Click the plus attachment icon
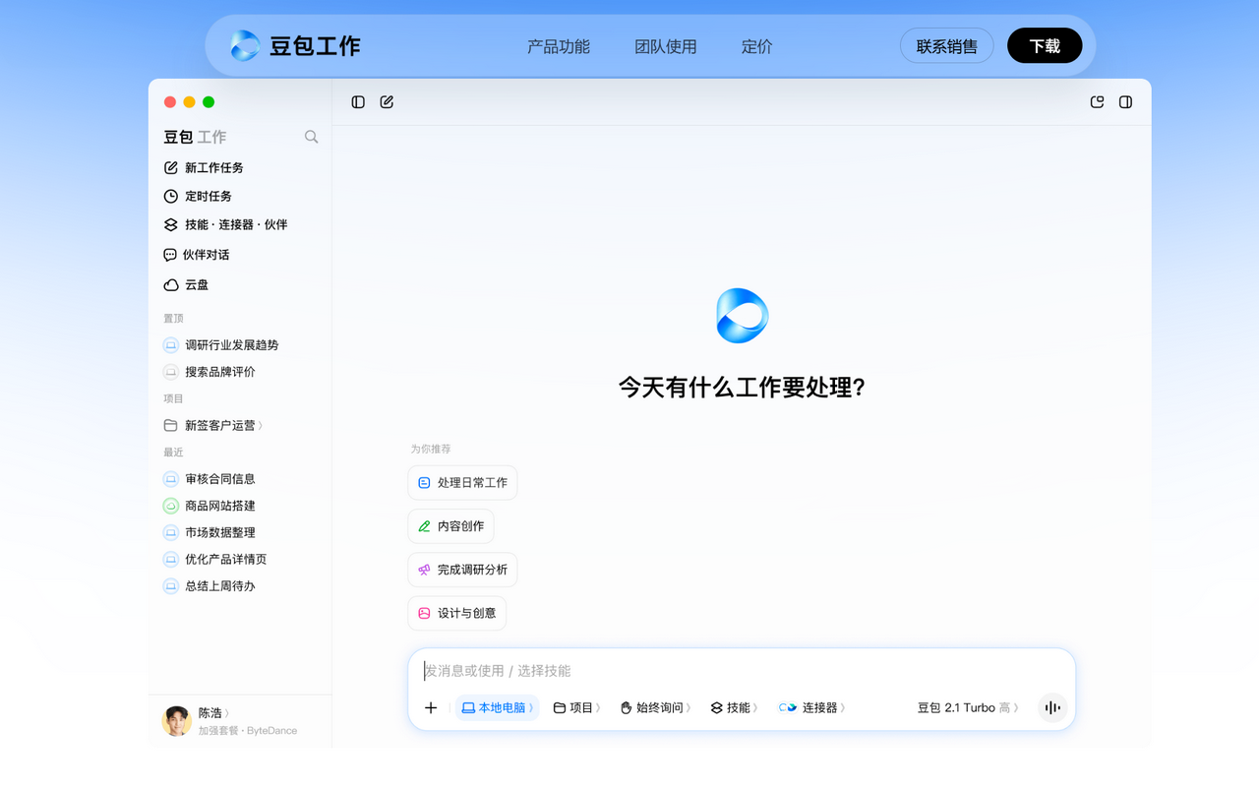The height and width of the screenshot is (787, 1259). tap(431, 707)
